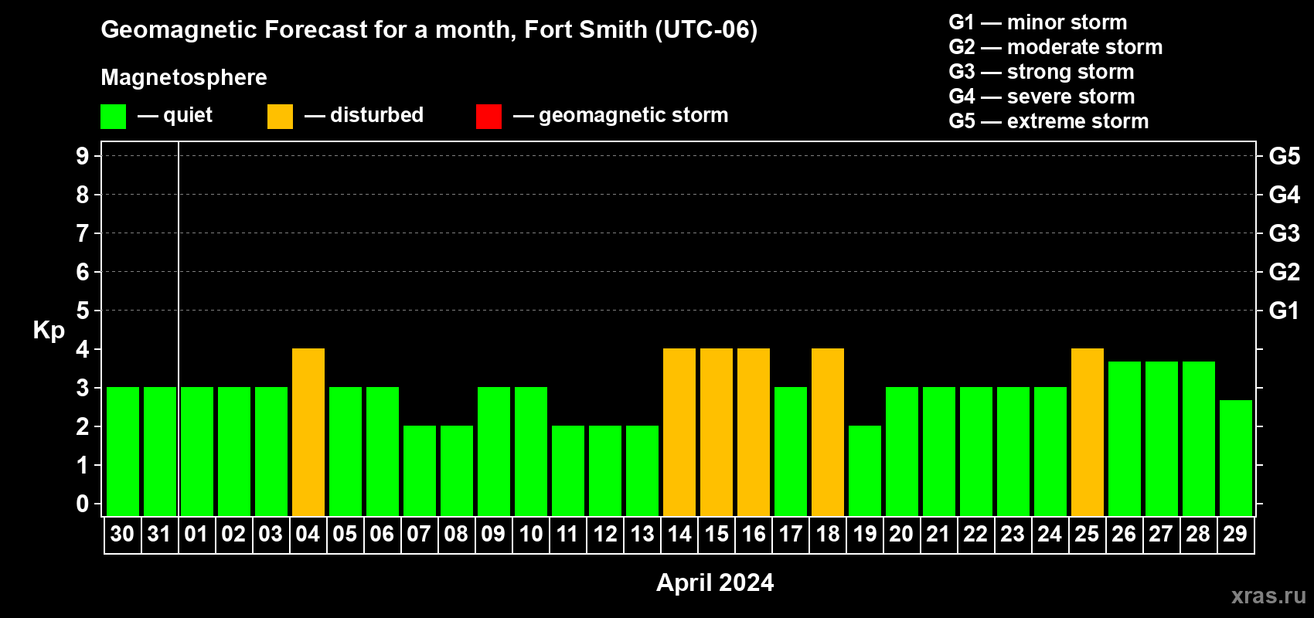Click the orange bar above date 18

(828, 432)
